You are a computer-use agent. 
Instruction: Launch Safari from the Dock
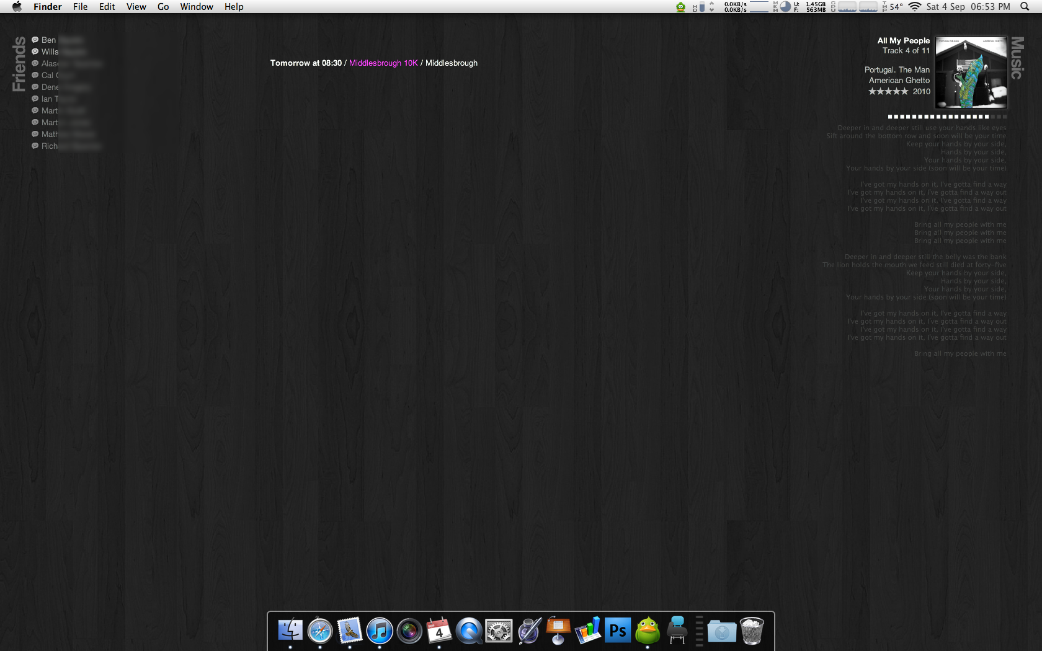(x=320, y=631)
